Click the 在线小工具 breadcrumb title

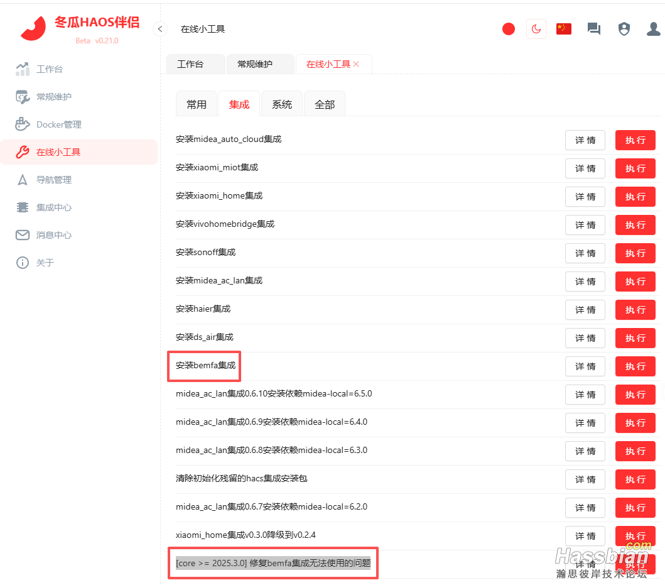[203, 29]
